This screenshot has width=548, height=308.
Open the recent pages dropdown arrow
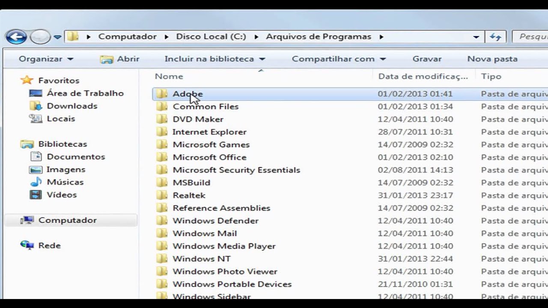pos(57,37)
